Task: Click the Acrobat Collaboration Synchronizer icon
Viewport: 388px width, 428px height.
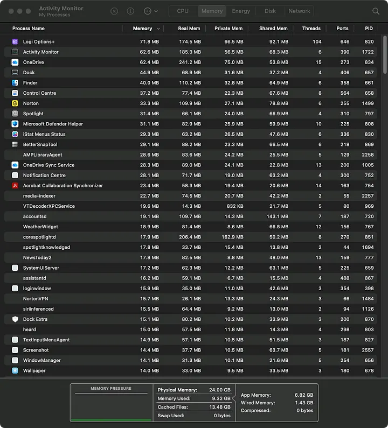Action: pyautogui.click(x=15, y=186)
